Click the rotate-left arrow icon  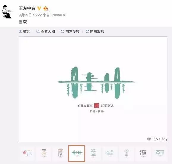click(62, 32)
